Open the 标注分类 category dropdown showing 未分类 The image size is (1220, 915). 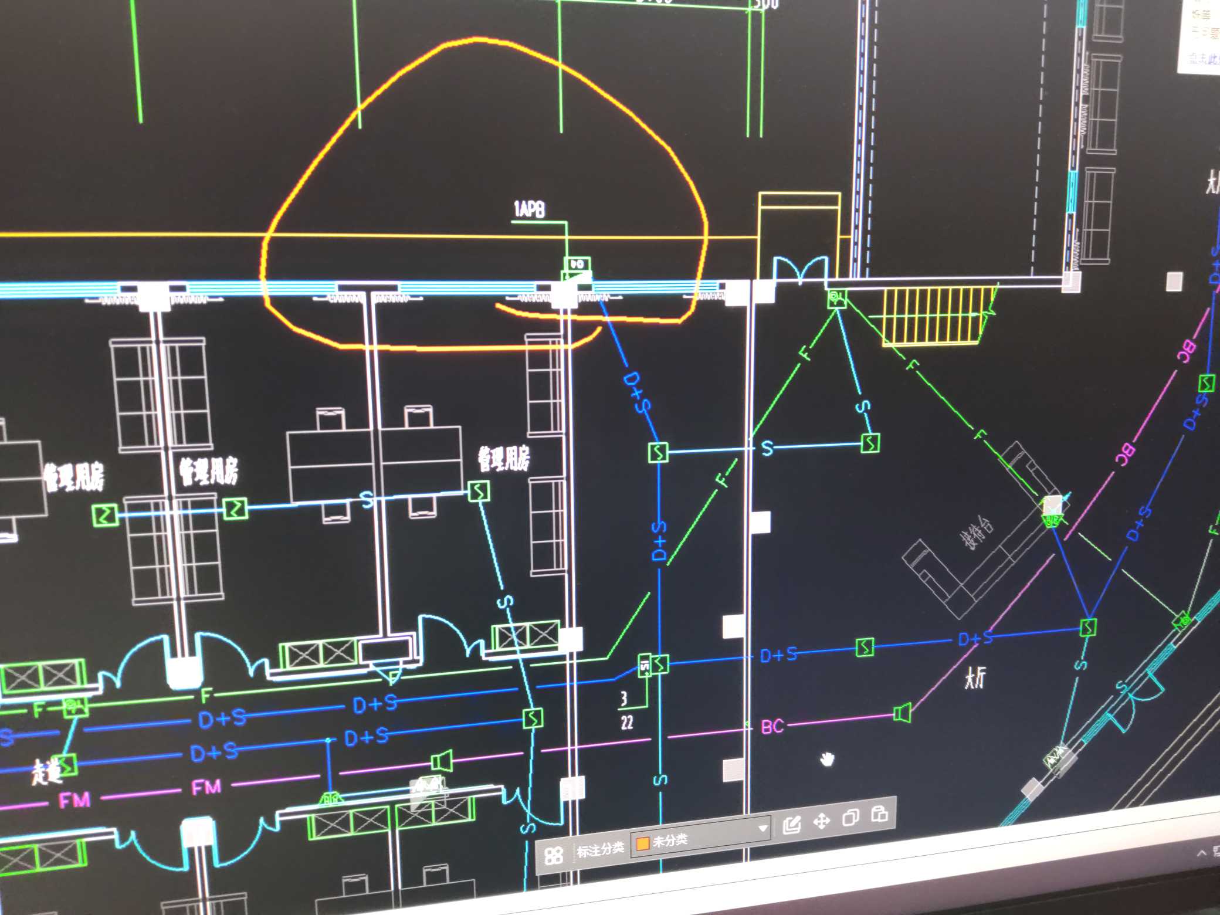pos(701,837)
